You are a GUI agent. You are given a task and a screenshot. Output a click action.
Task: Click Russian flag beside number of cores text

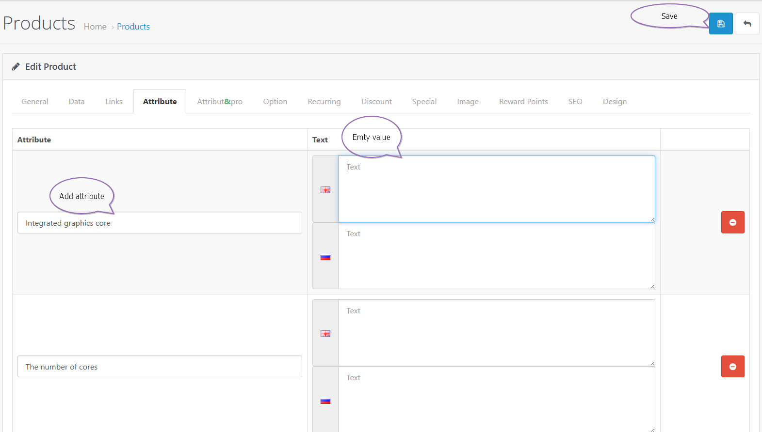click(x=325, y=401)
